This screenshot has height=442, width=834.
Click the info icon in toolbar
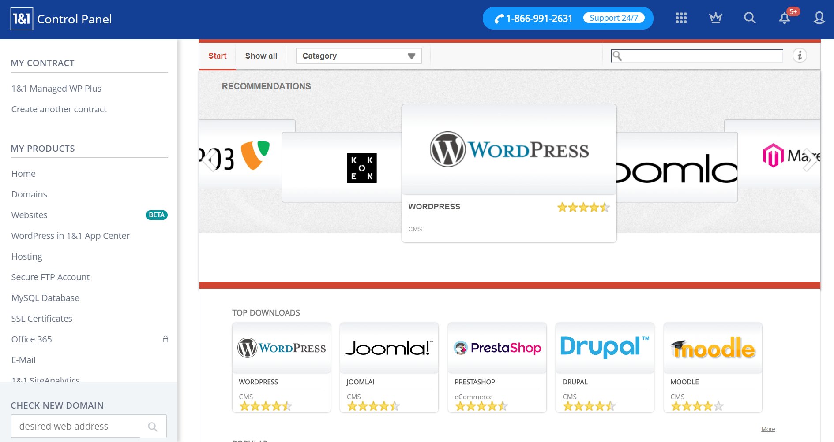click(800, 56)
